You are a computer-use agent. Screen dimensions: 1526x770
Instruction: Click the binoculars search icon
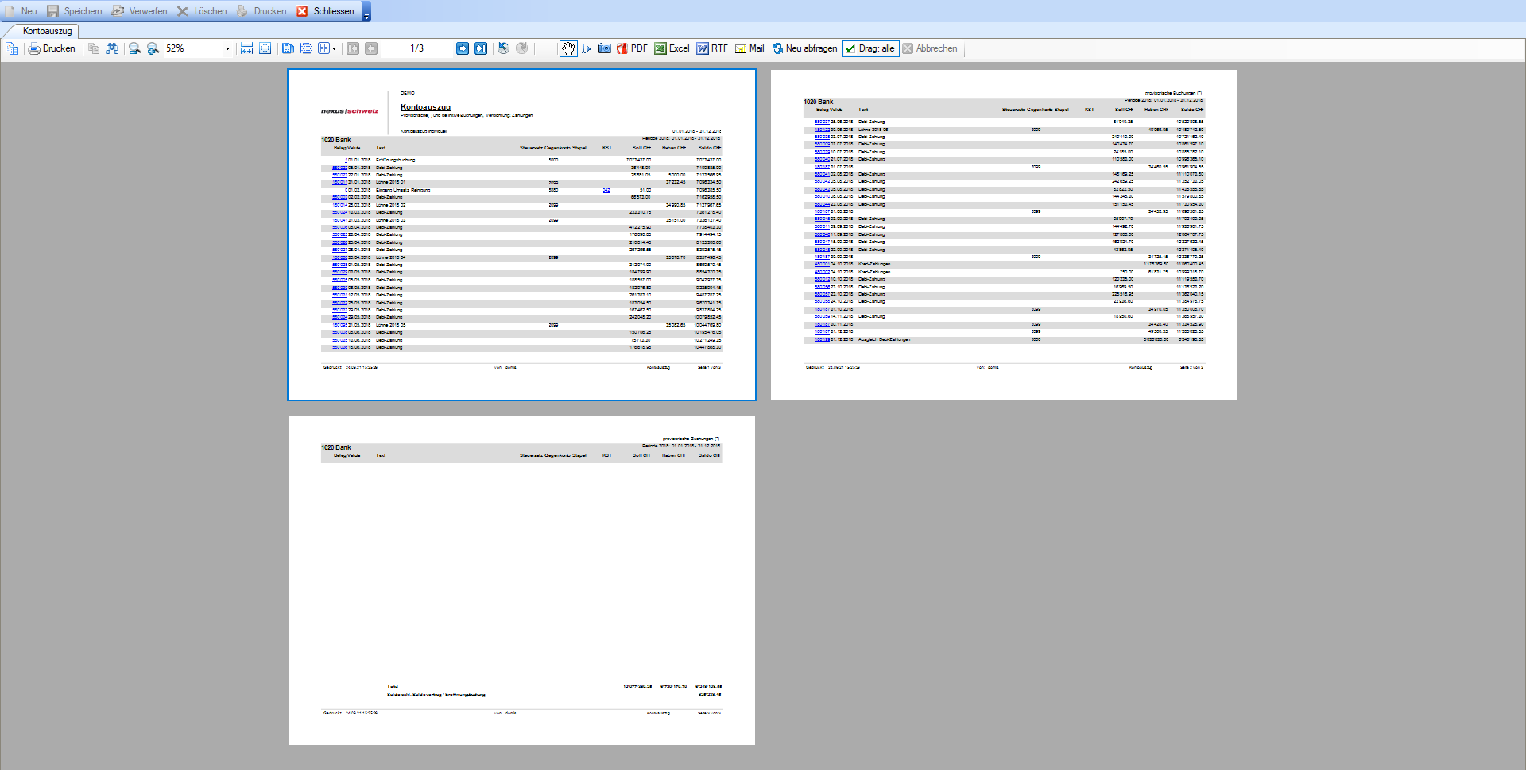(x=112, y=48)
